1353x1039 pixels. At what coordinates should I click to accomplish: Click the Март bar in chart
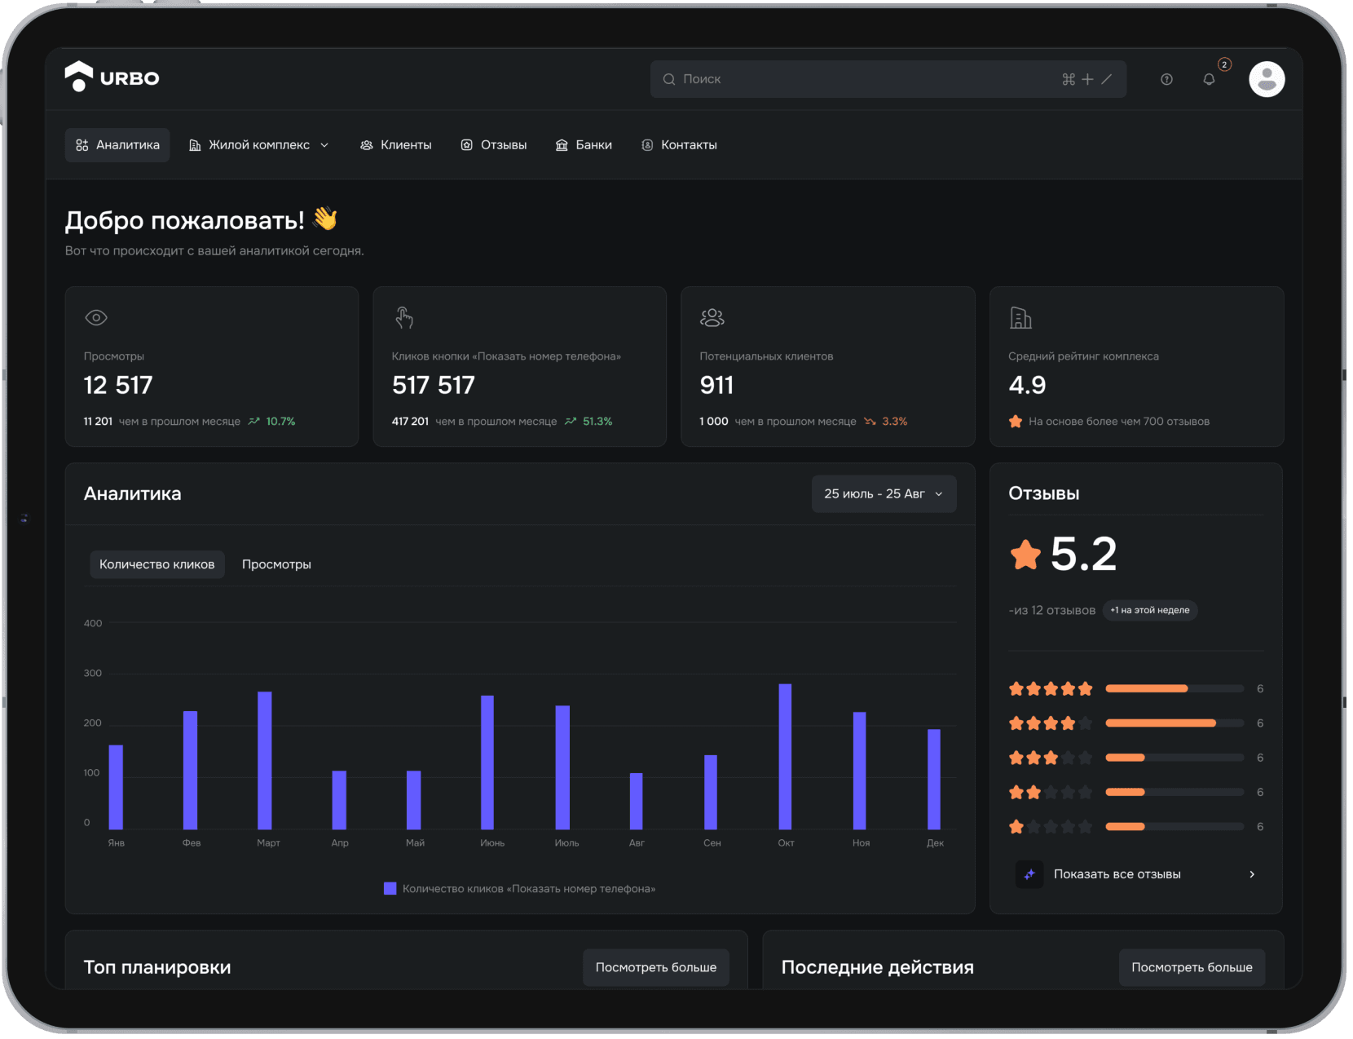pos(265,761)
